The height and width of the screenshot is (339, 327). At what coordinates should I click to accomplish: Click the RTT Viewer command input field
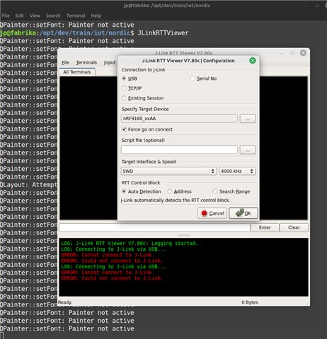(154, 227)
